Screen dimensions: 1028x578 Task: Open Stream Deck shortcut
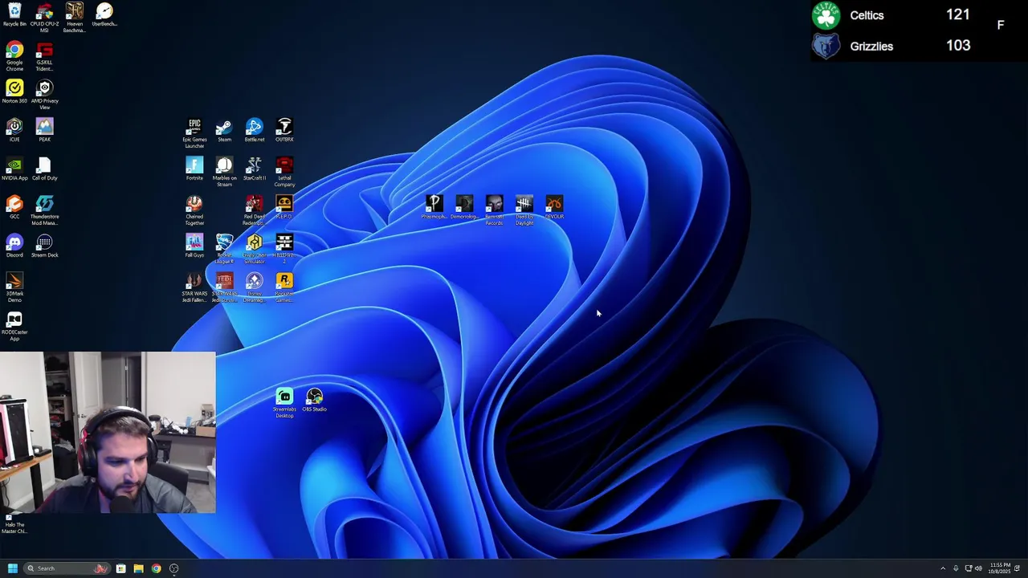[44, 246]
